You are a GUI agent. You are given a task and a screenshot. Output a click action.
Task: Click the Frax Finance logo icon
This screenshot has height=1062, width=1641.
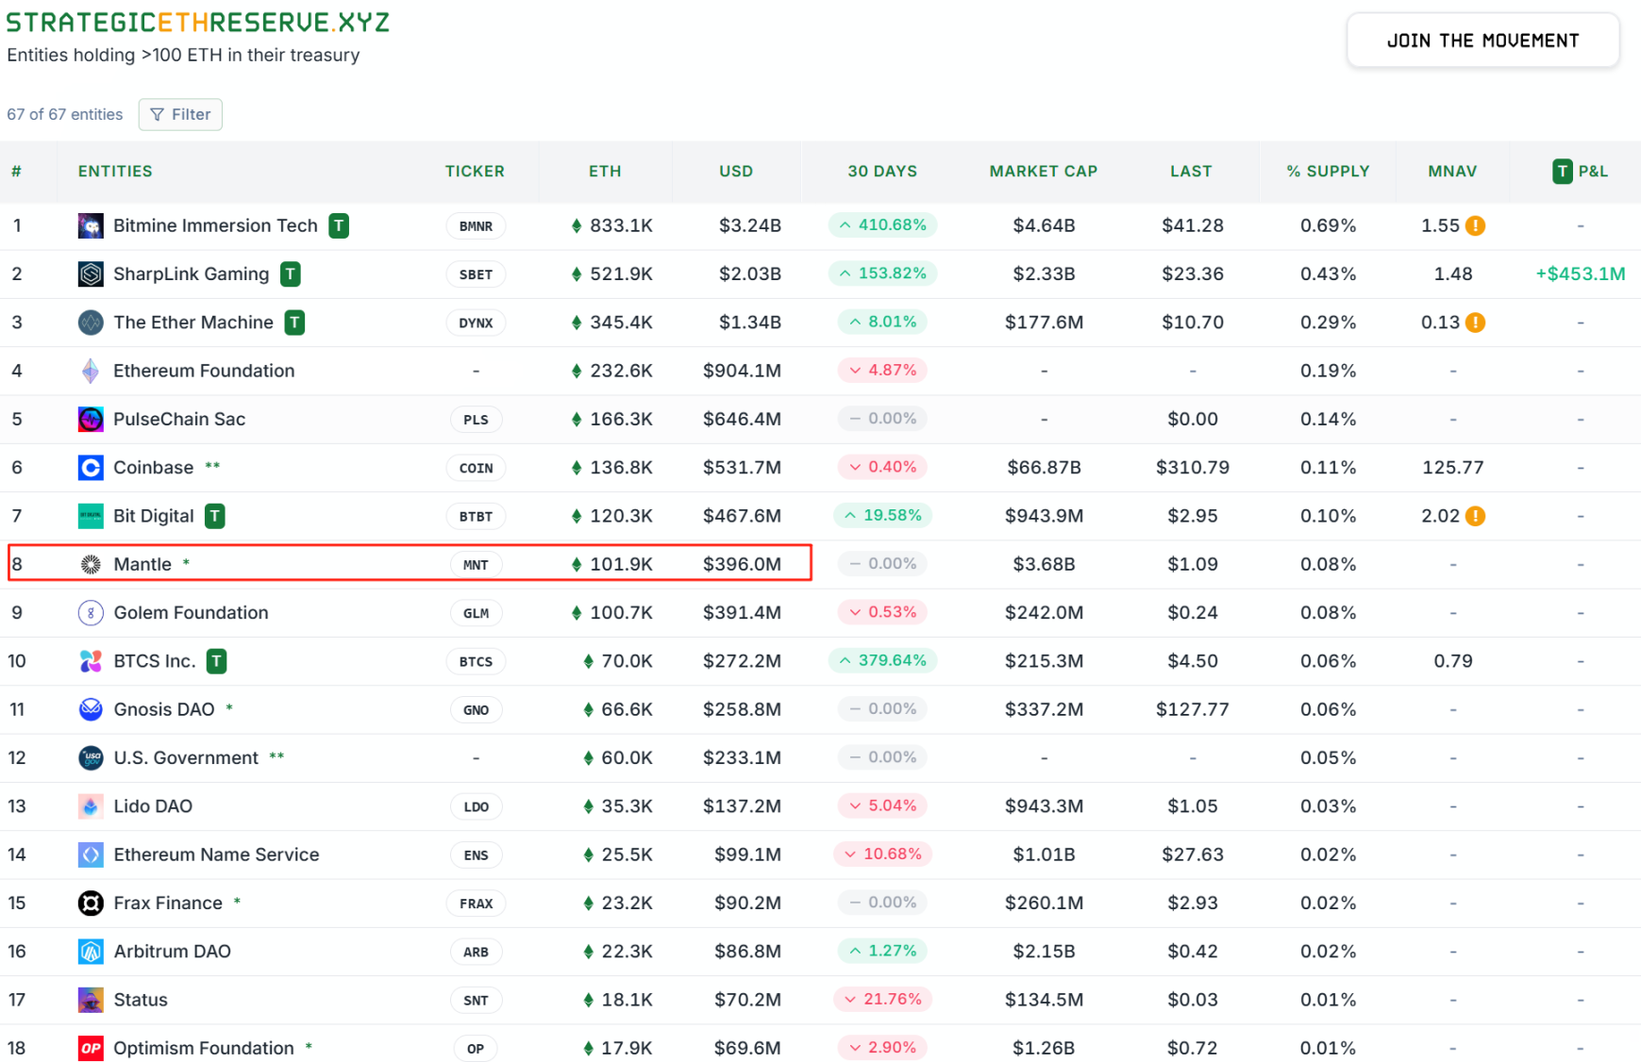coord(91,904)
